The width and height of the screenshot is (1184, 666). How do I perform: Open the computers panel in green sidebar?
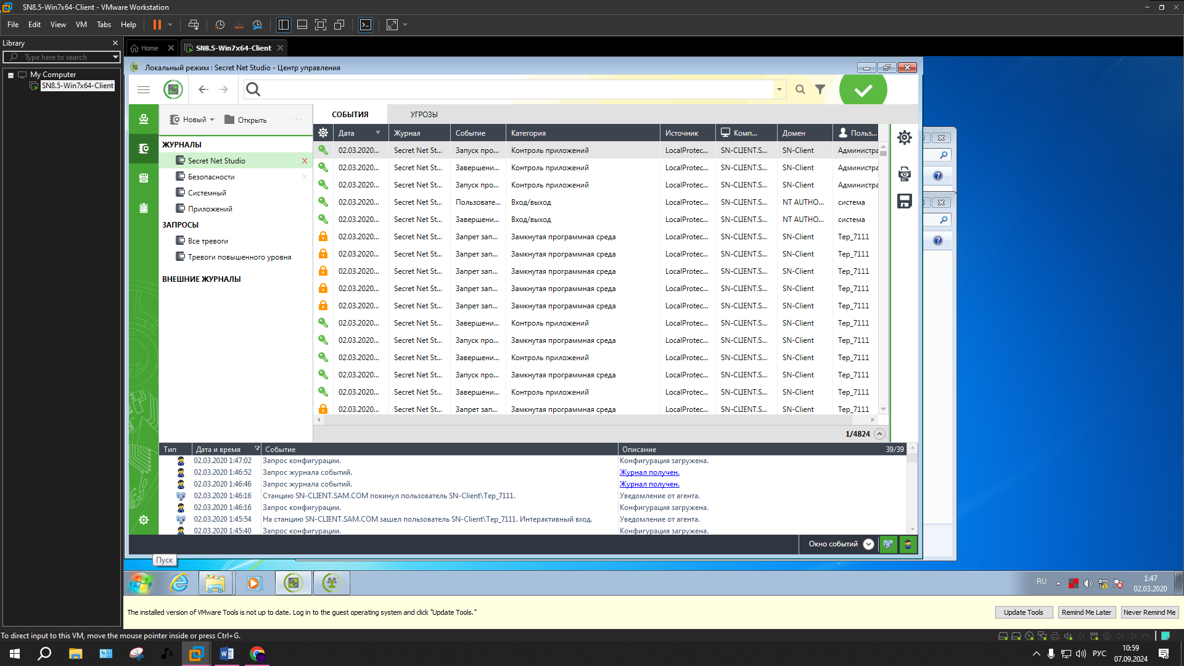pyautogui.click(x=144, y=119)
